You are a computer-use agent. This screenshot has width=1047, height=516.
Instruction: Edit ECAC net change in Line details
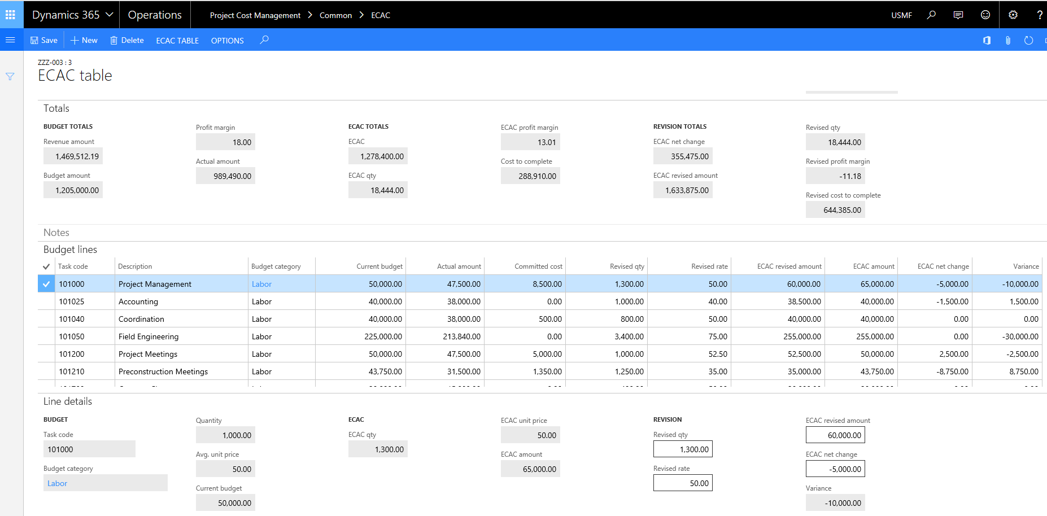click(x=835, y=469)
